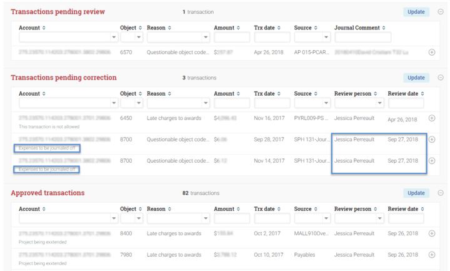Select the MALL910Ove source cell
The height and width of the screenshot is (271, 450).
[x=311, y=233]
